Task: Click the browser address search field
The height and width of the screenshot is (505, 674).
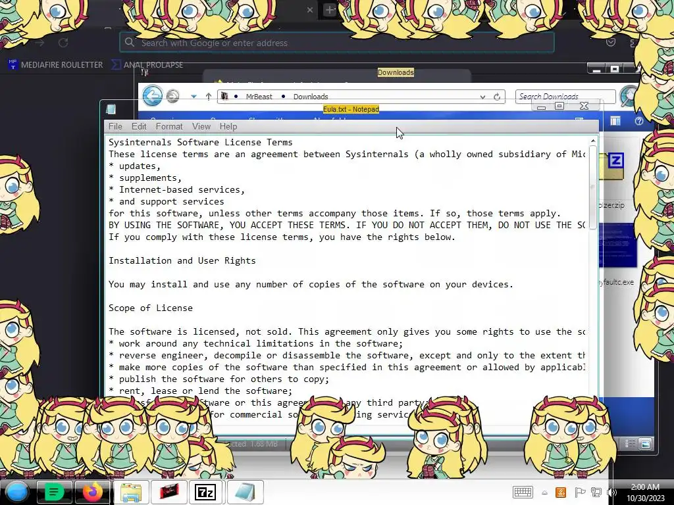Action: pos(336,43)
